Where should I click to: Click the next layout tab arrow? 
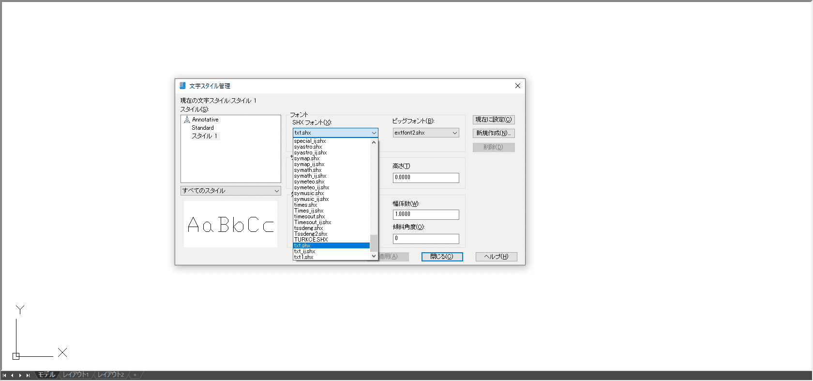(x=20, y=375)
